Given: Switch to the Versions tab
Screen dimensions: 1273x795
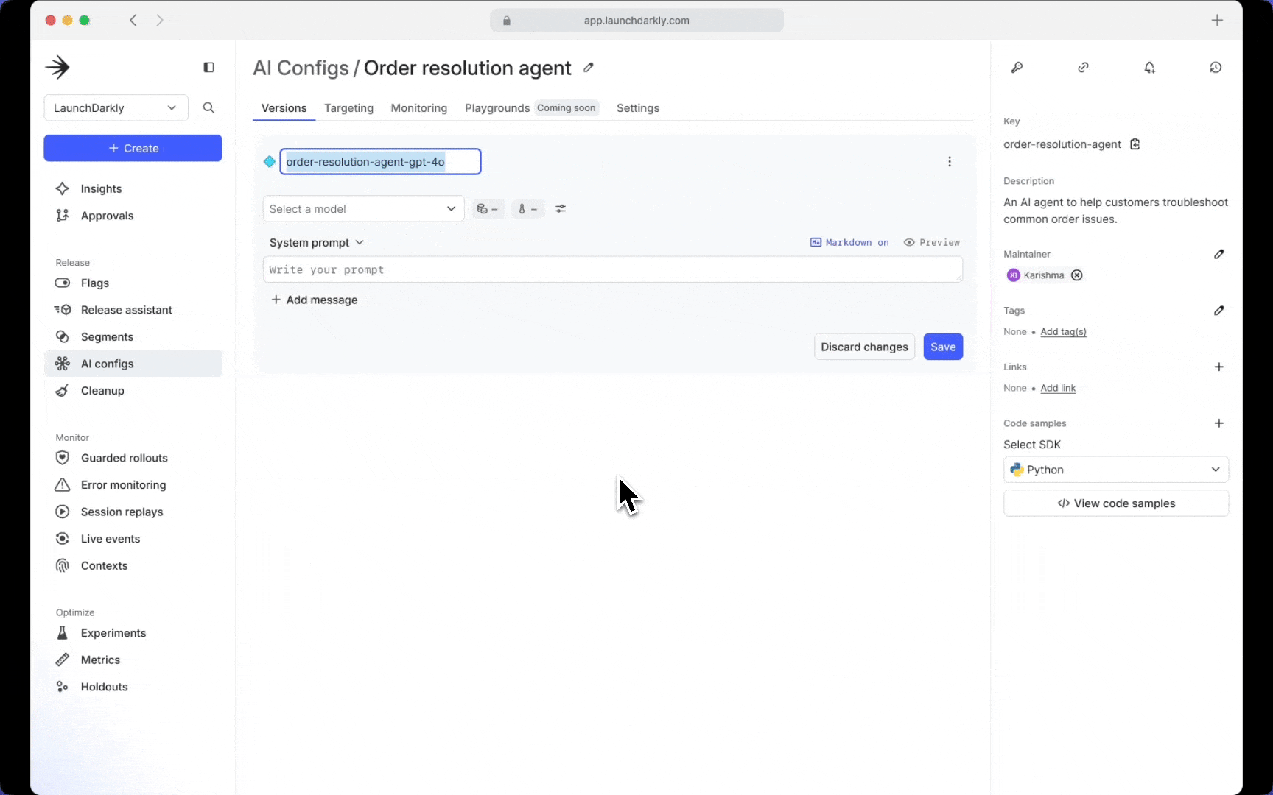Looking at the screenshot, I should (x=284, y=108).
